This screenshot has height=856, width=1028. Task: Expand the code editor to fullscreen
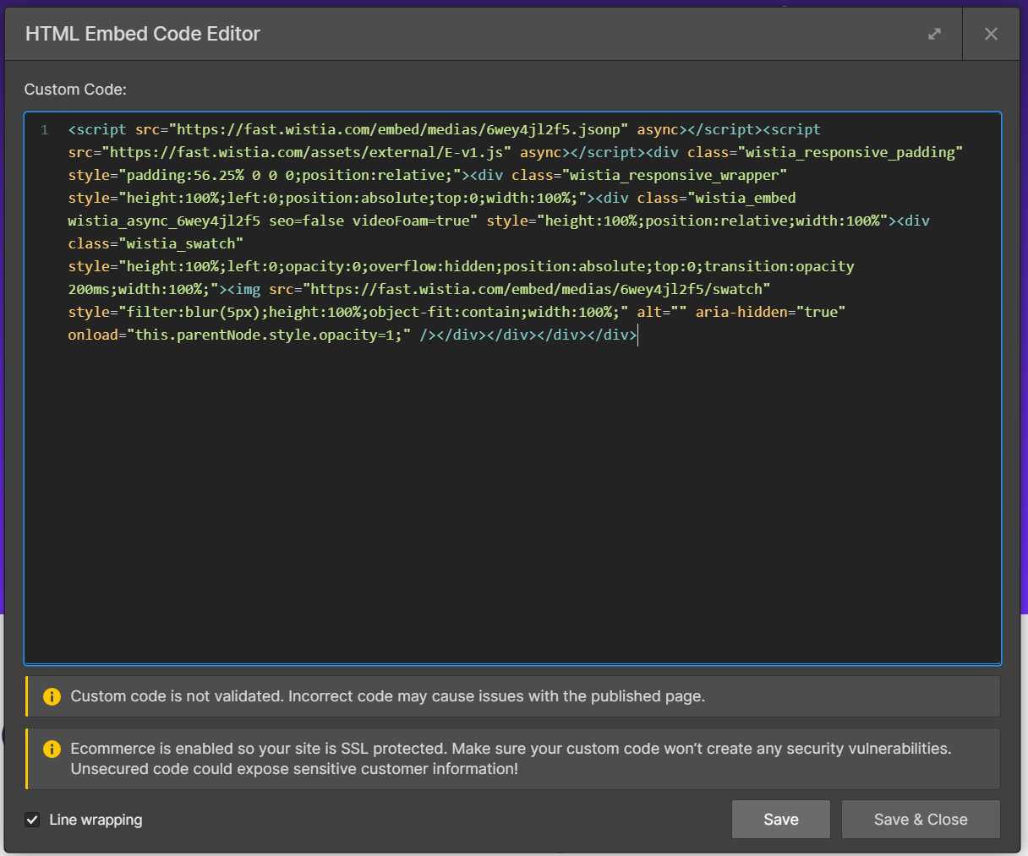point(934,34)
